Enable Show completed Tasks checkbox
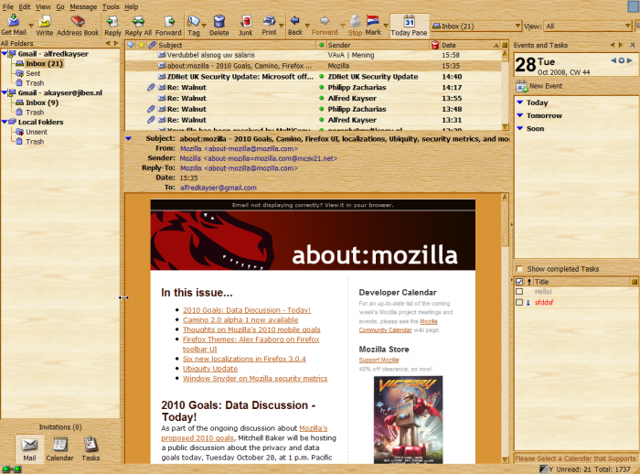Image resolution: width=640 pixels, height=474 pixels. tap(519, 269)
